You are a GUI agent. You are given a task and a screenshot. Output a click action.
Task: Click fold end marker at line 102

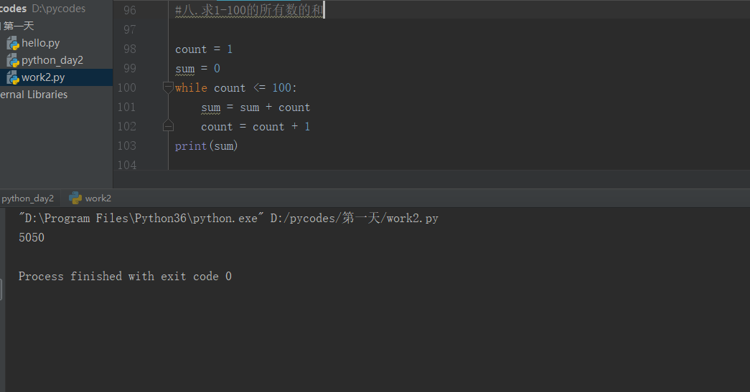(168, 125)
